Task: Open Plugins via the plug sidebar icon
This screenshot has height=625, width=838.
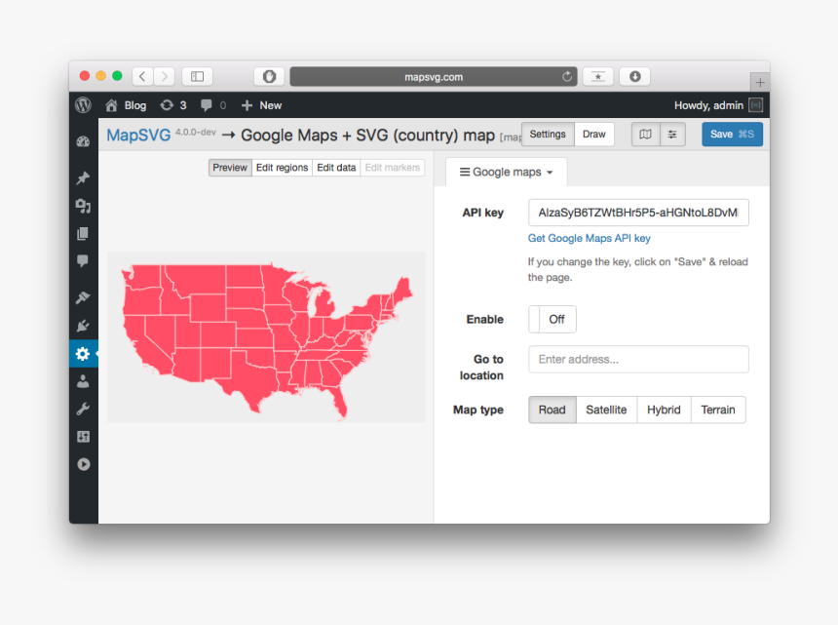Action: coord(83,326)
